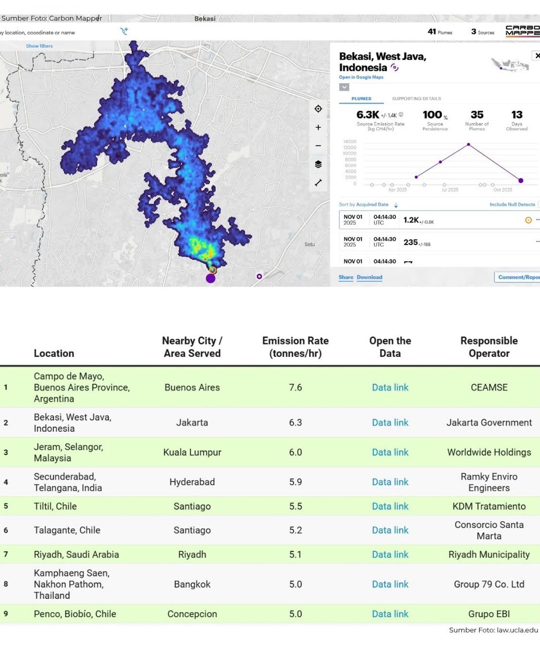
Task: Click the Responsible Operator column header
Action: tap(489, 347)
